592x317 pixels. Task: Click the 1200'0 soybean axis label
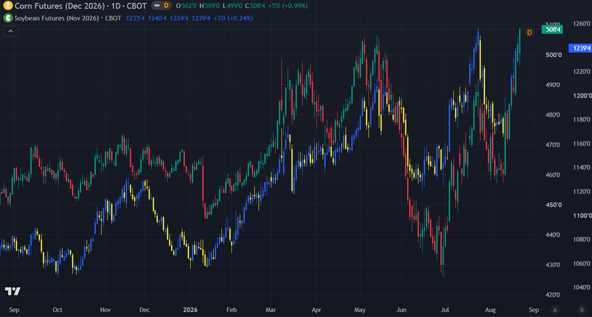582,95
